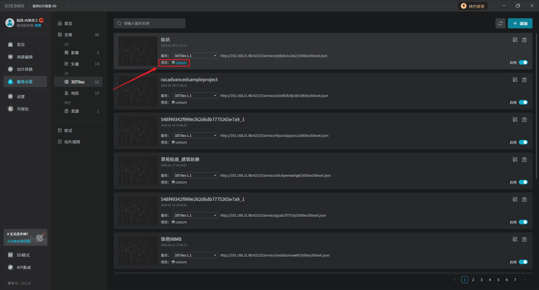The image size is (539, 290).
Task: Toggle off the racadvancedsampleproject service
Action: [x=523, y=102]
